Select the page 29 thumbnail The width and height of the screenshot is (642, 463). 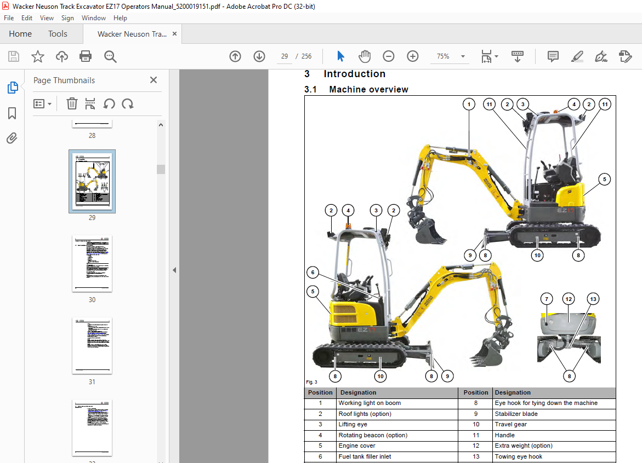[x=92, y=182]
